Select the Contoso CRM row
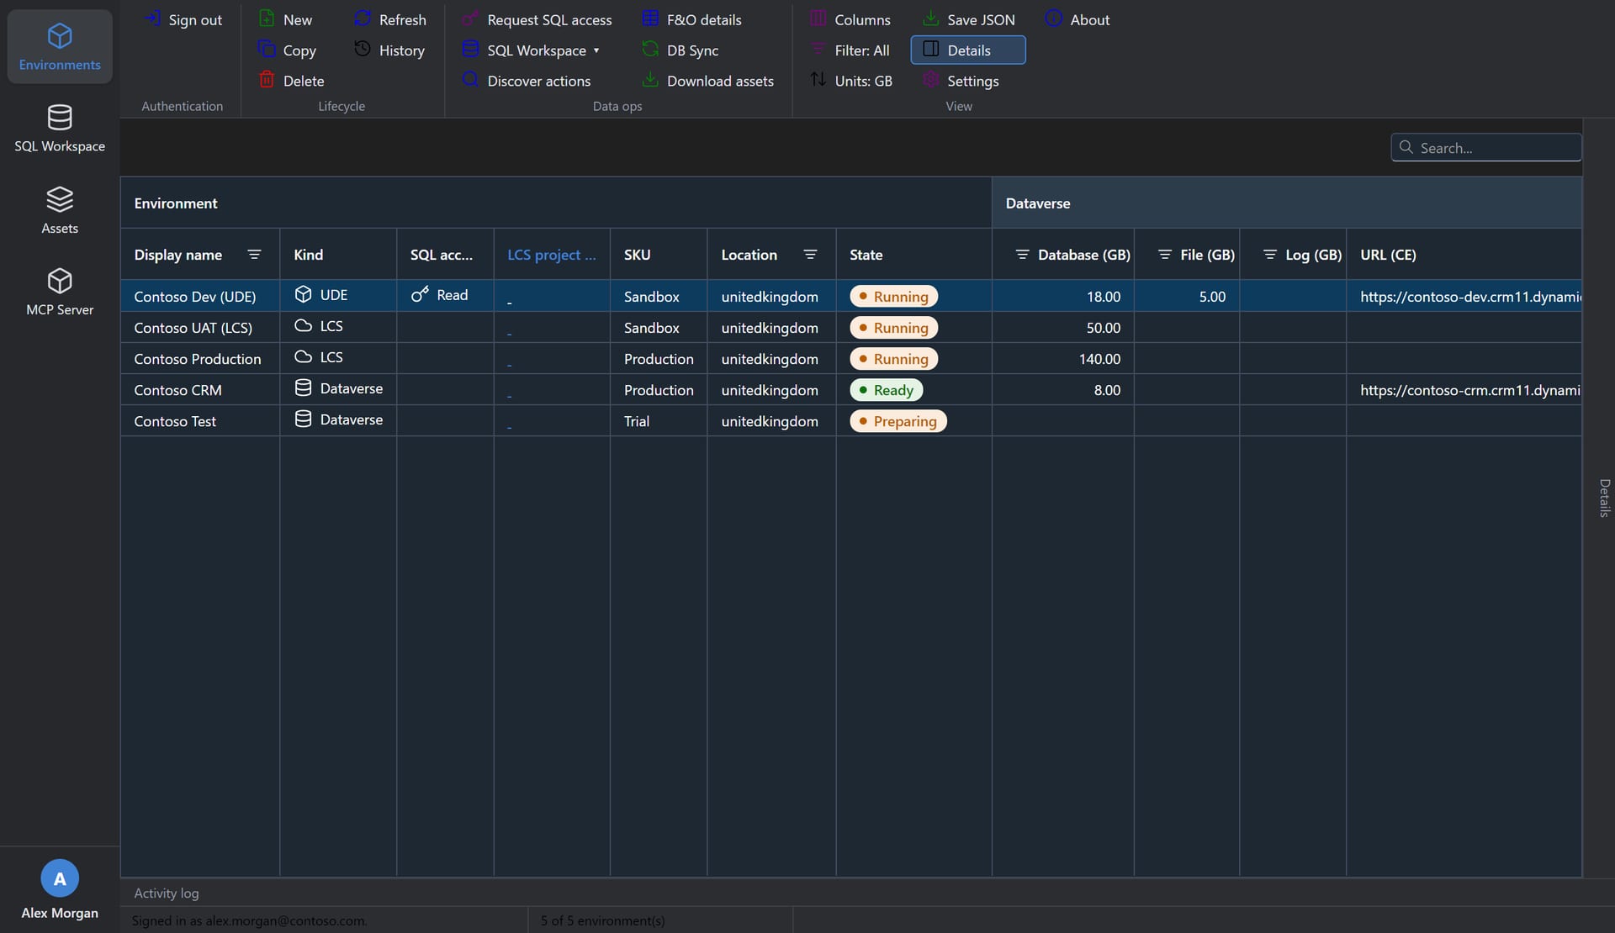 point(851,389)
